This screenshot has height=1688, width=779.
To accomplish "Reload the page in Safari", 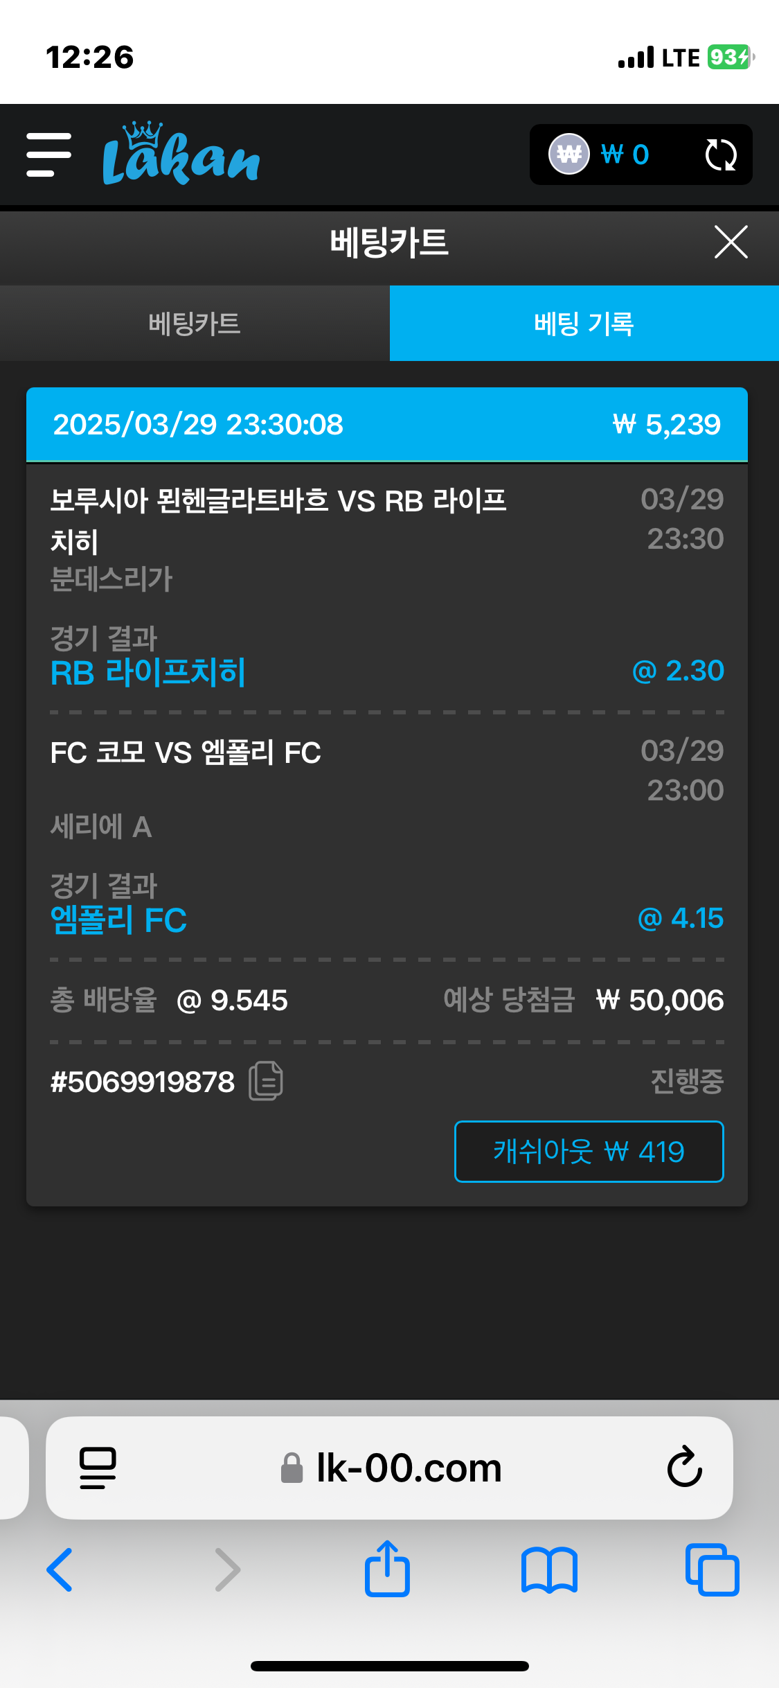I will click(684, 1468).
